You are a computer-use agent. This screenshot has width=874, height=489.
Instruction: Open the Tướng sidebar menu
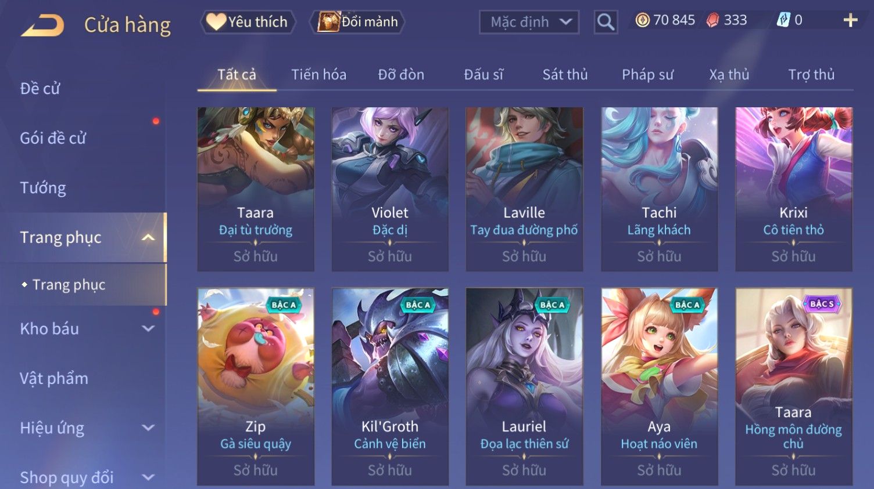43,188
